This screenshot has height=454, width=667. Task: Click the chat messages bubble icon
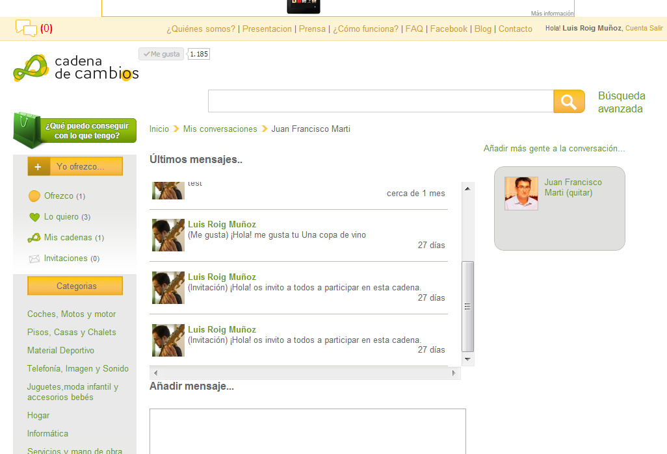tap(26, 29)
